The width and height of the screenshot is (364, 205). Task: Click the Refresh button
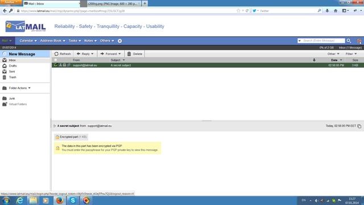(63, 54)
